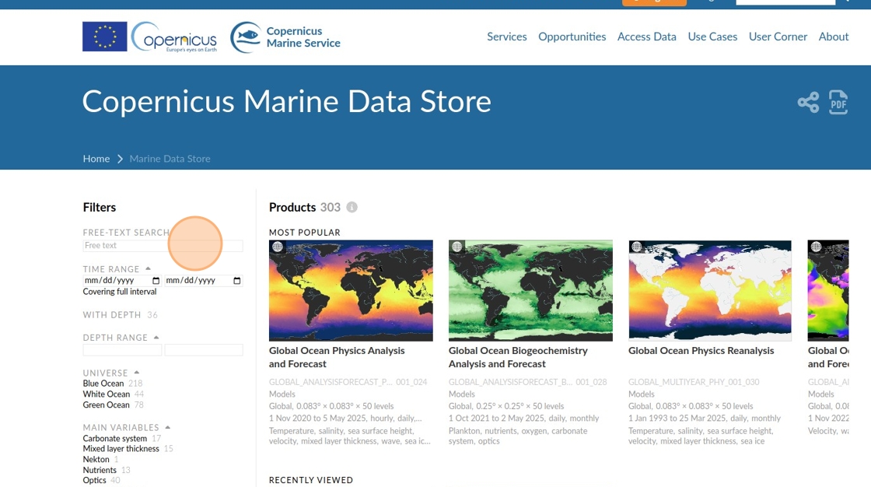Click globe icon on Biogeochemistry thumbnail
871x487 pixels.
point(457,247)
